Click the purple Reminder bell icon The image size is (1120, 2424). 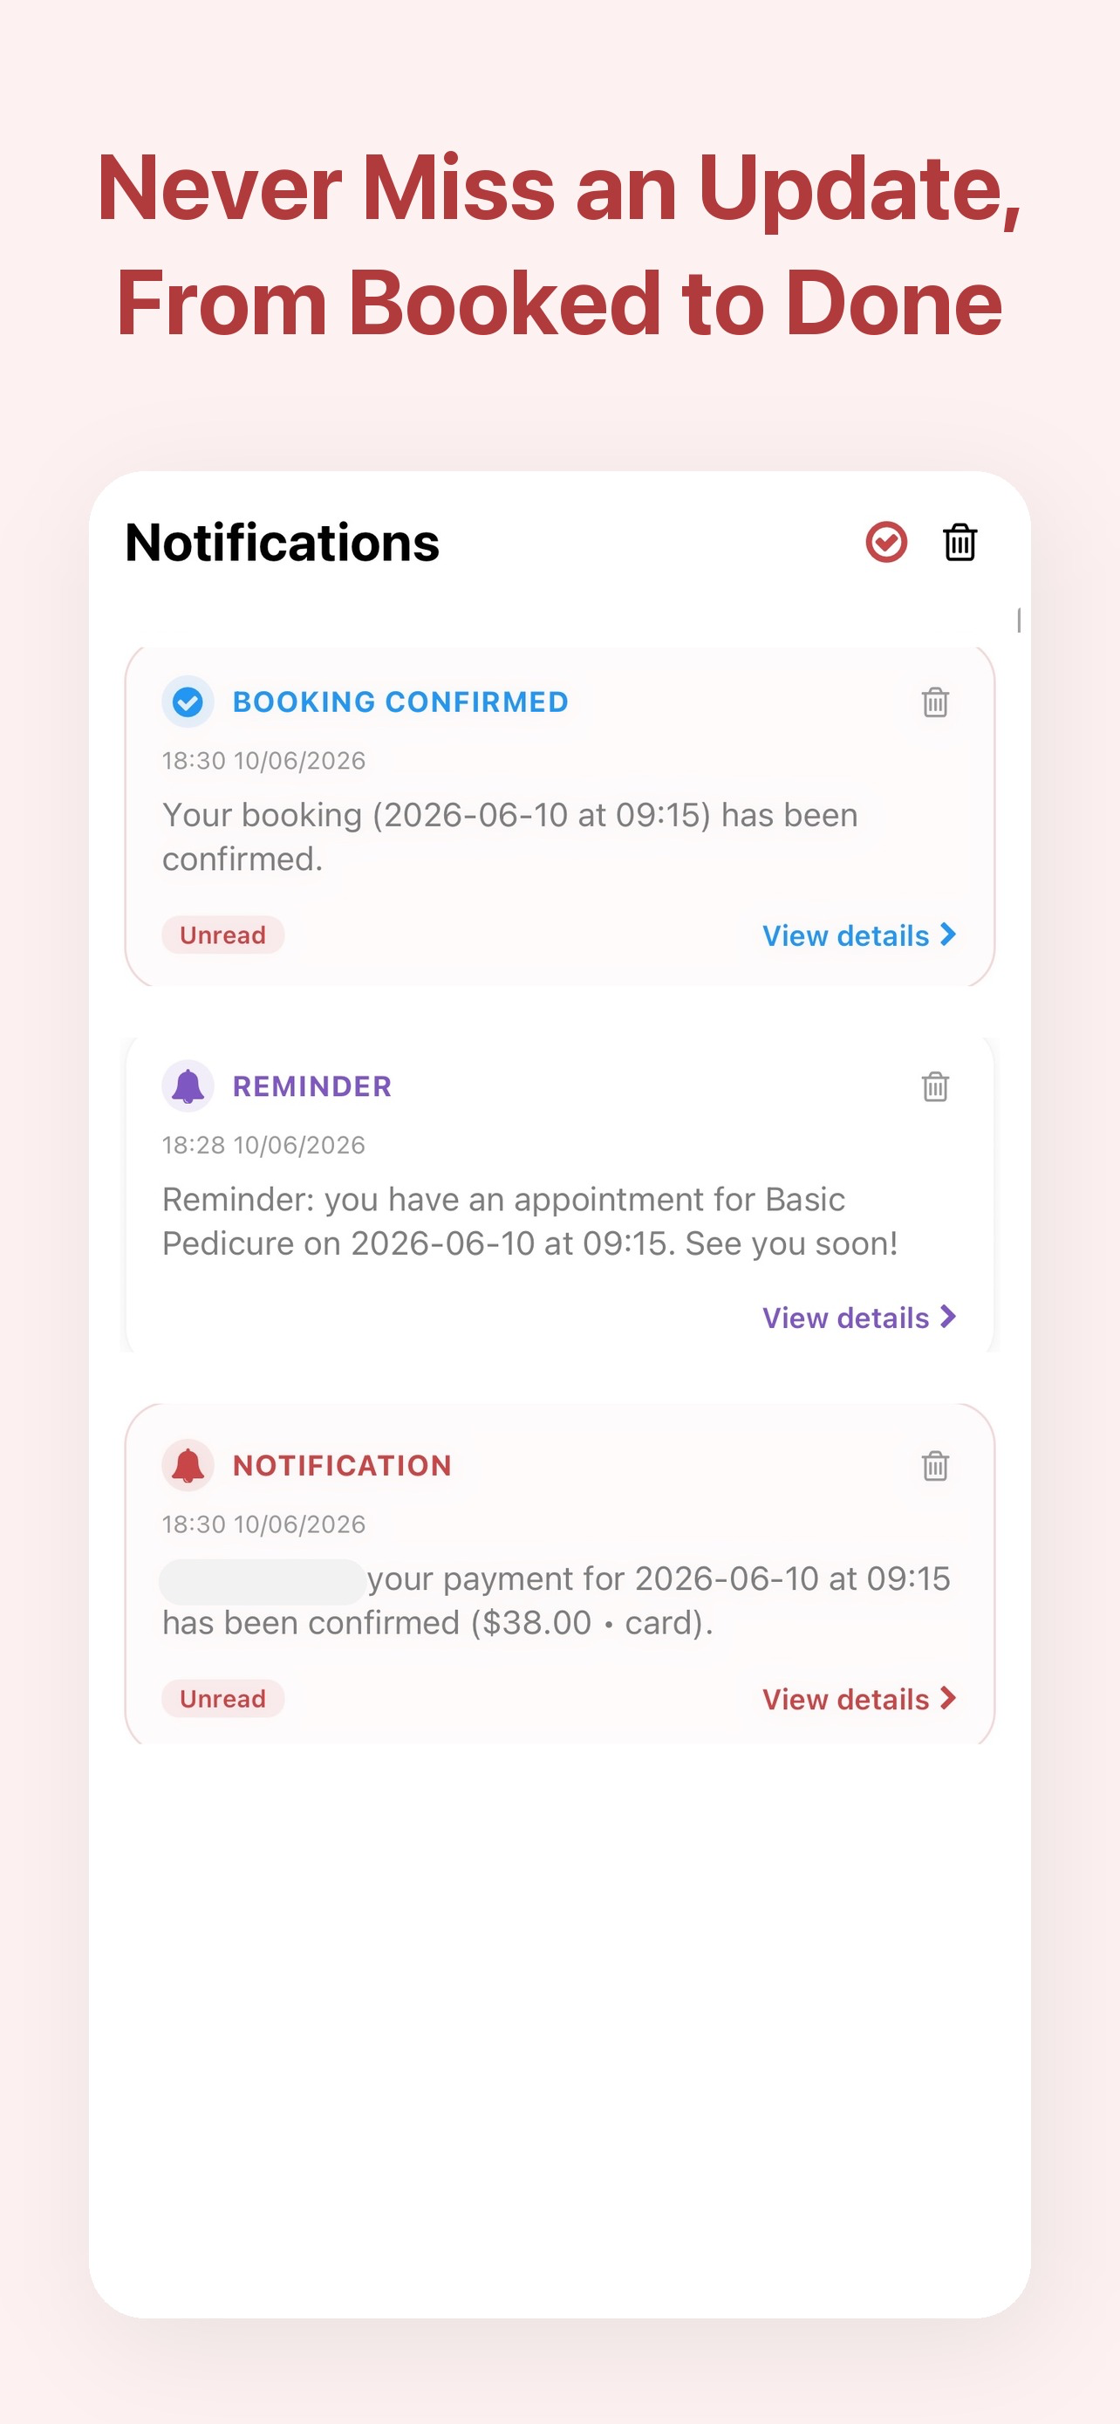point(188,1085)
